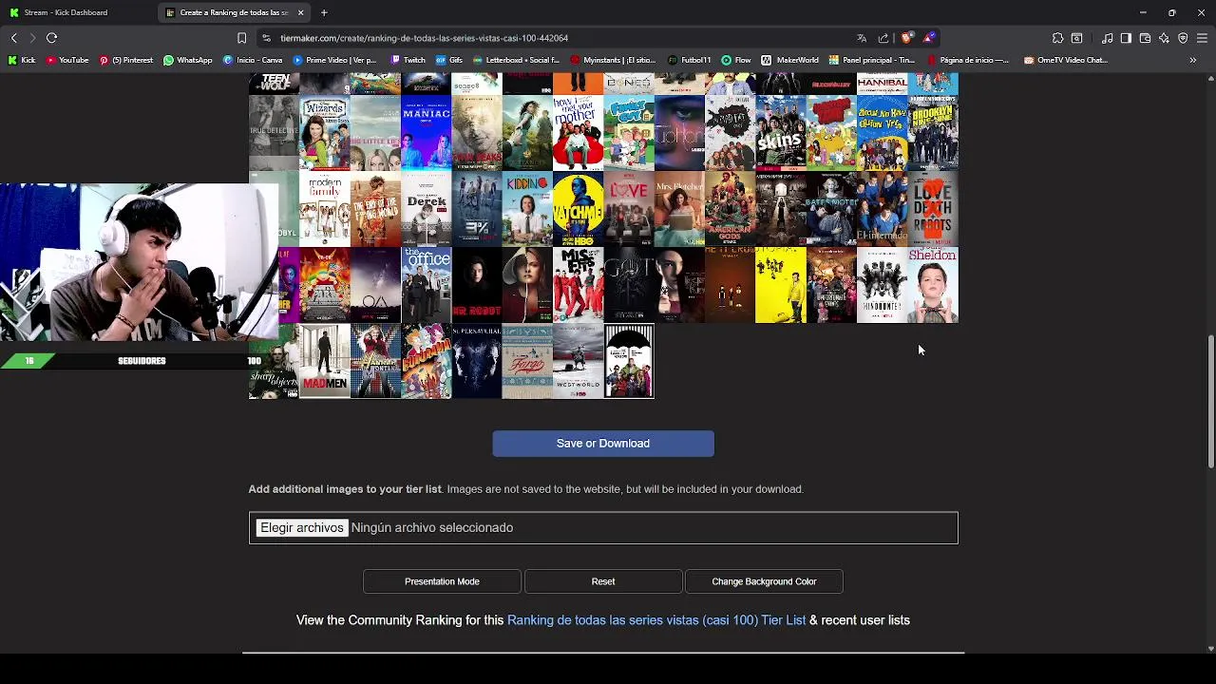Open the Panel principal bookmark
This screenshot has width=1216, height=684.
[872, 60]
